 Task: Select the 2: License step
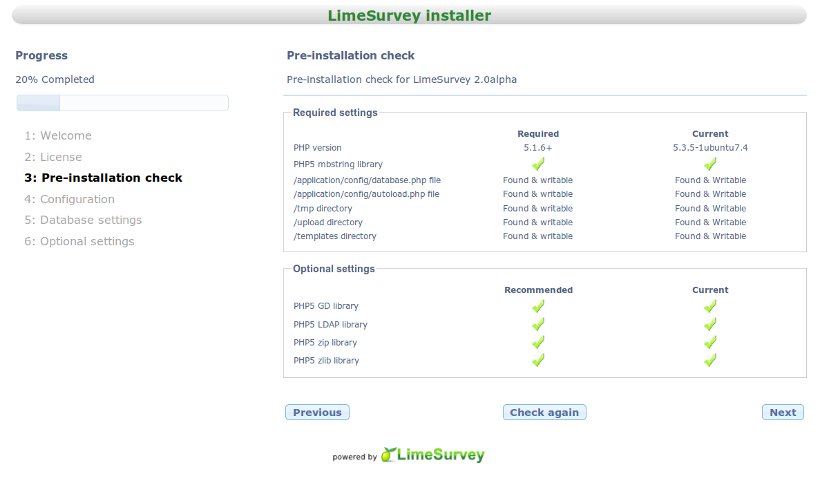coord(53,157)
